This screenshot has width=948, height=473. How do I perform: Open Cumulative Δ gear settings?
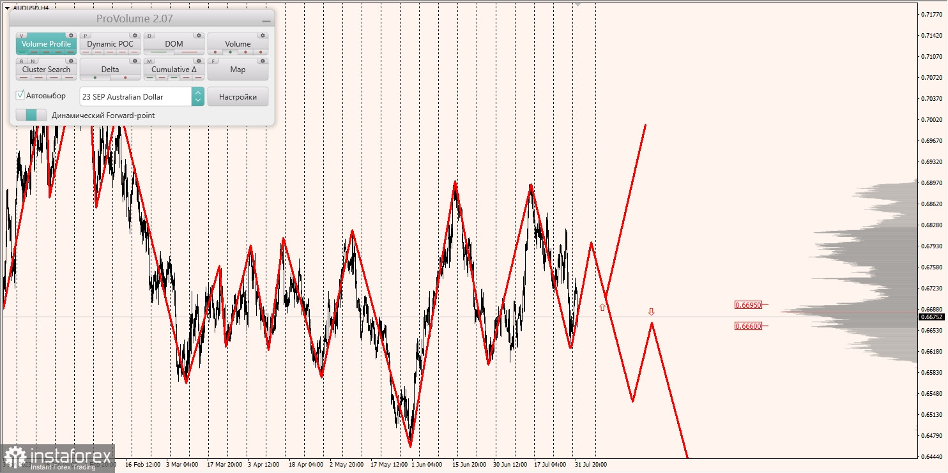(199, 61)
